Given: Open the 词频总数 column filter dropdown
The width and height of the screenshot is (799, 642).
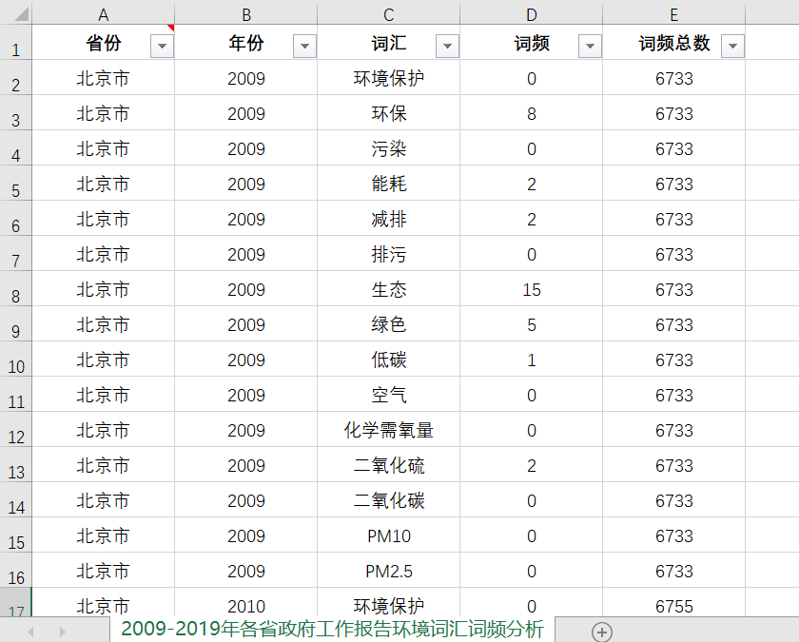Looking at the screenshot, I should coord(732,45).
